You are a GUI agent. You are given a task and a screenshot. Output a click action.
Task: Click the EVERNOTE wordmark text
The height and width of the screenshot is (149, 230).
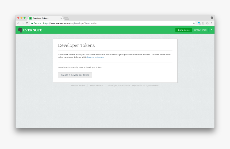(33, 30)
